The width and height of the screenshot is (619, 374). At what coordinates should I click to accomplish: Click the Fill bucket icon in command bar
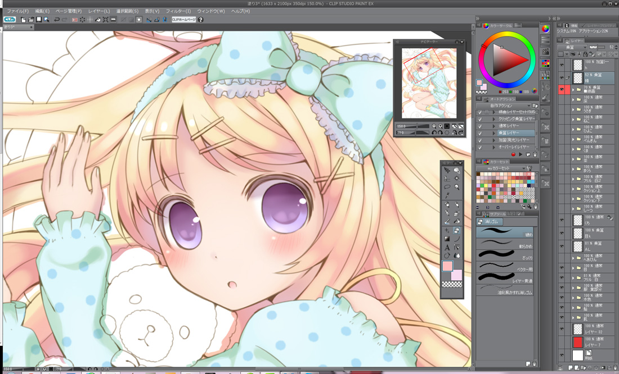[98, 19]
